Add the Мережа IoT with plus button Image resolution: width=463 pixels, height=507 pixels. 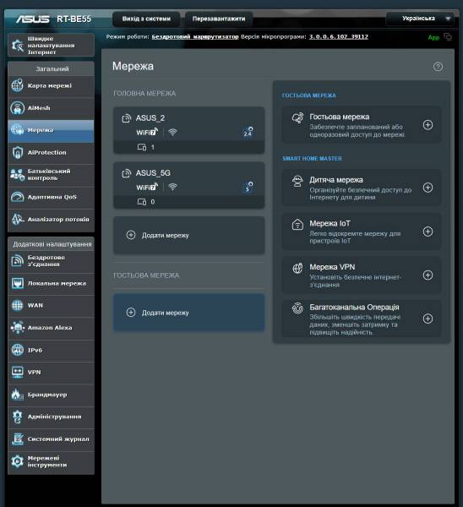(428, 232)
